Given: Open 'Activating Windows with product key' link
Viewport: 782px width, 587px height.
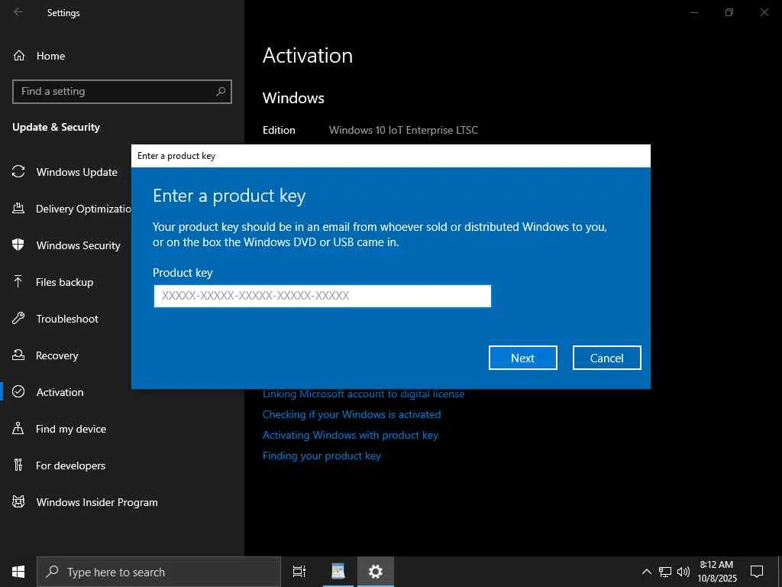Looking at the screenshot, I should [351, 435].
